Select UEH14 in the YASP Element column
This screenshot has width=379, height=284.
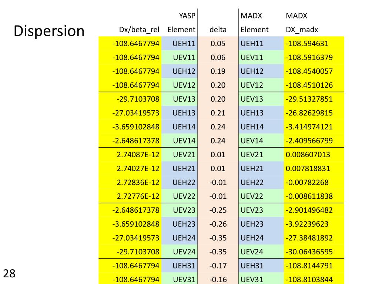(184, 127)
